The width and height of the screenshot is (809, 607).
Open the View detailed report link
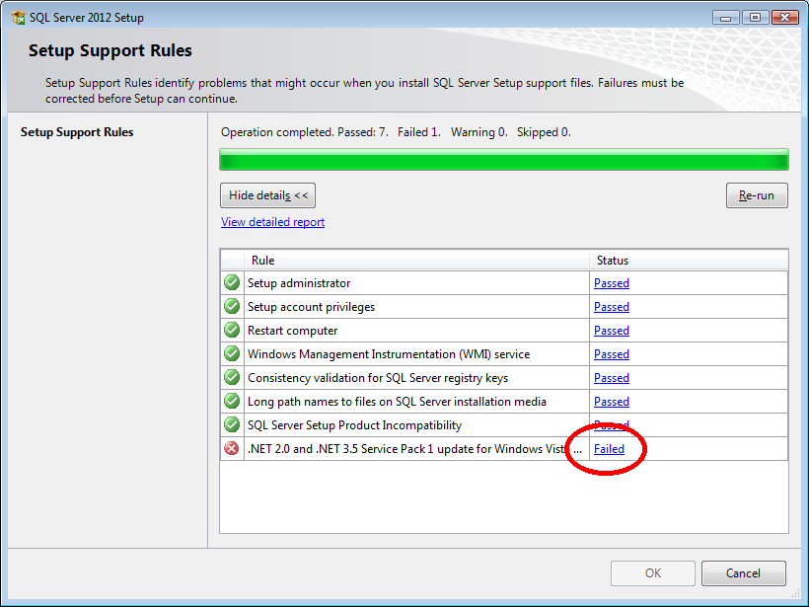coord(272,222)
